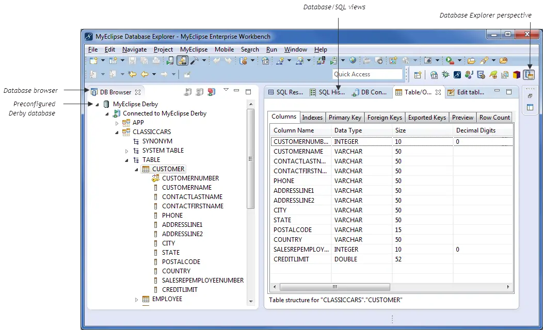The image size is (543, 330).
Task: Select the Foreign Keys tab
Action: 385,118
